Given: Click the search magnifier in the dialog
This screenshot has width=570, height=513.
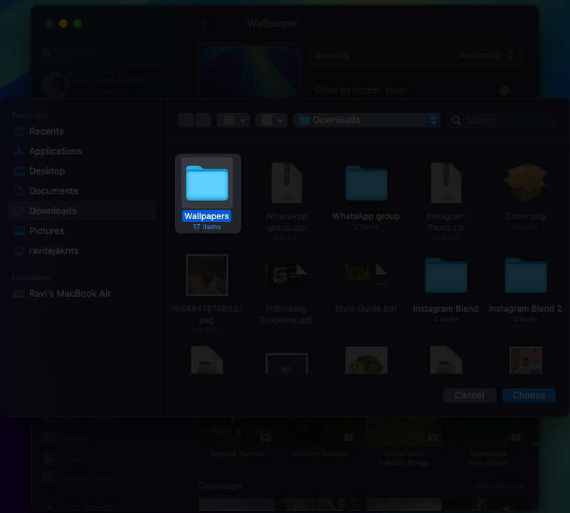Looking at the screenshot, I should pos(456,121).
